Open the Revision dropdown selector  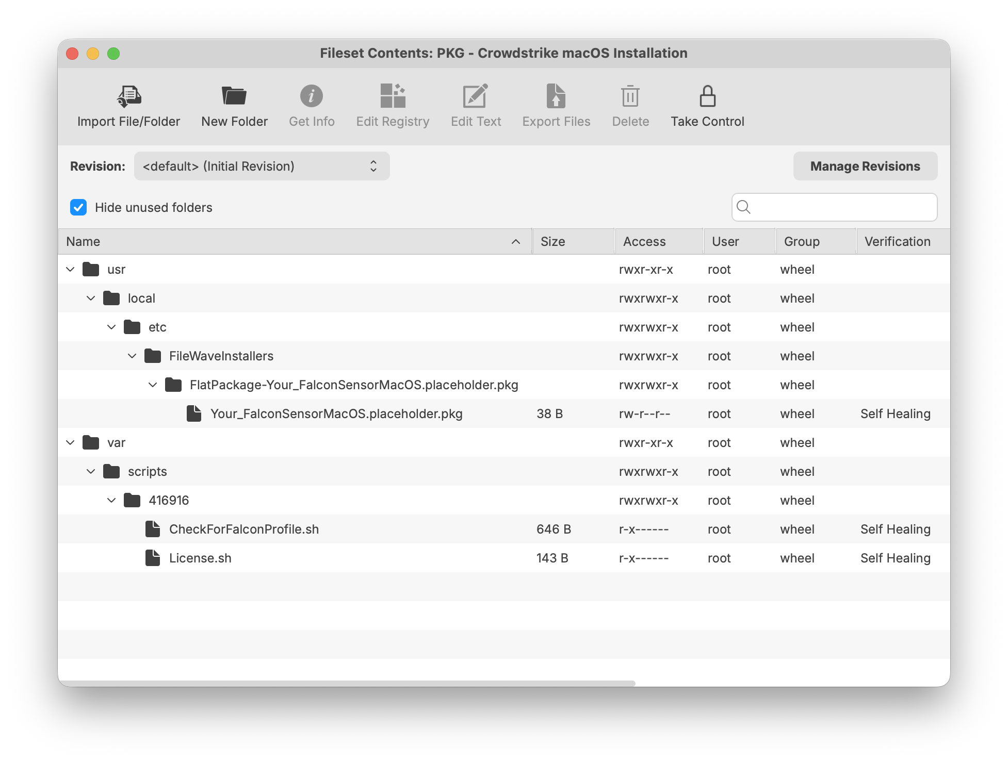pyautogui.click(x=262, y=166)
